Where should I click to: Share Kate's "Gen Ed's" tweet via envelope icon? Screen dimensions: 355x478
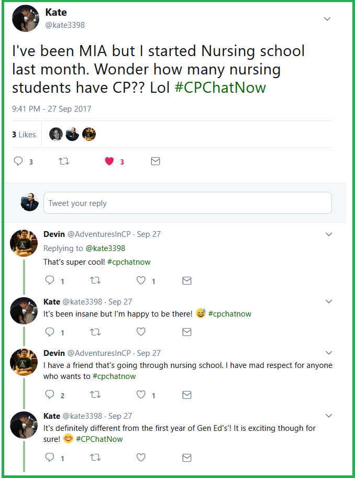click(186, 458)
